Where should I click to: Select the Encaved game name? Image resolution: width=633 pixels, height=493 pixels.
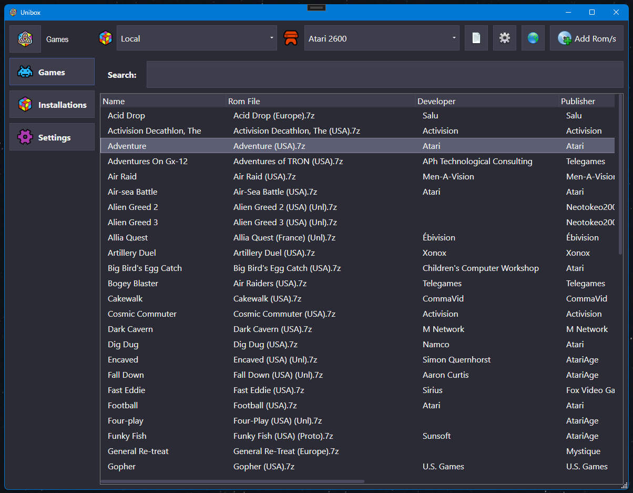pos(123,359)
